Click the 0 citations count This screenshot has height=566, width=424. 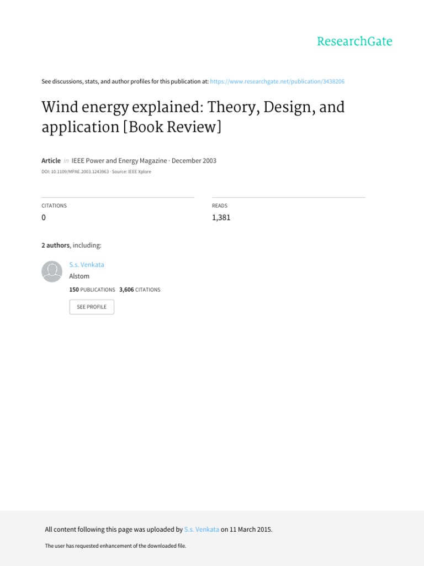44,217
